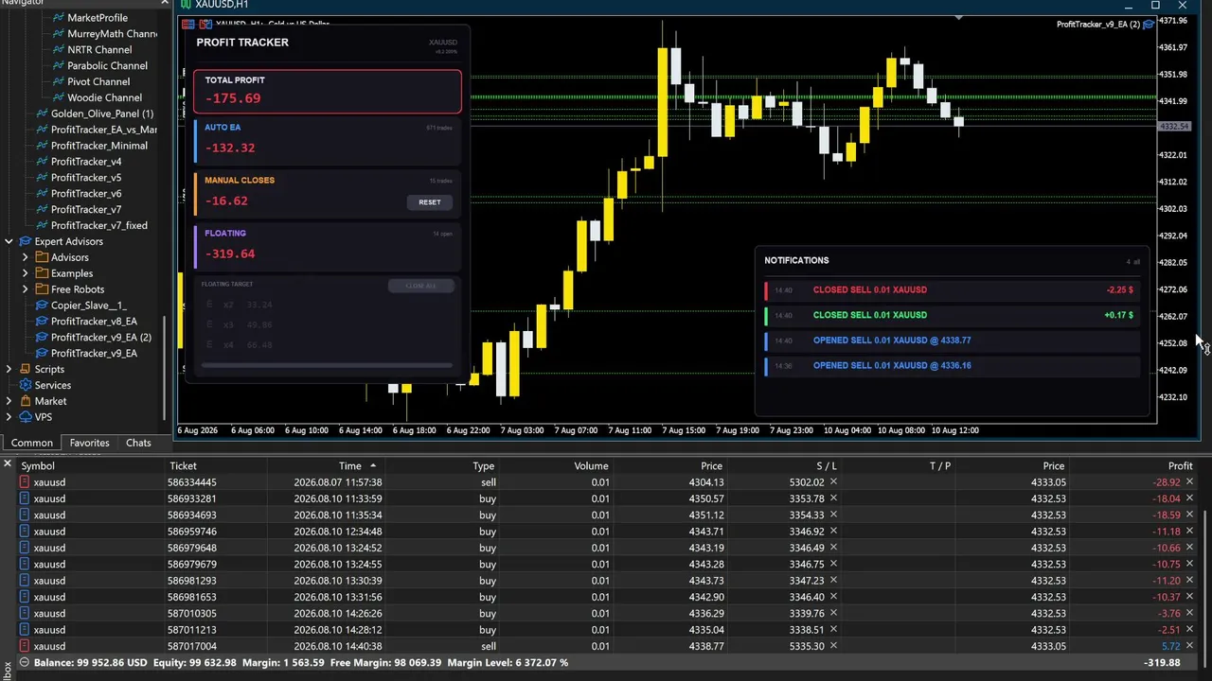The height and width of the screenshot is (681, 1212).
Task: Click the Scripts icon in Navigator
Action: tap(26, 369)
